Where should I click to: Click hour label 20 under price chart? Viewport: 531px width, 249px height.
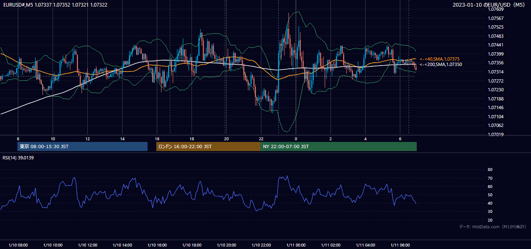[x=226, y=139]
